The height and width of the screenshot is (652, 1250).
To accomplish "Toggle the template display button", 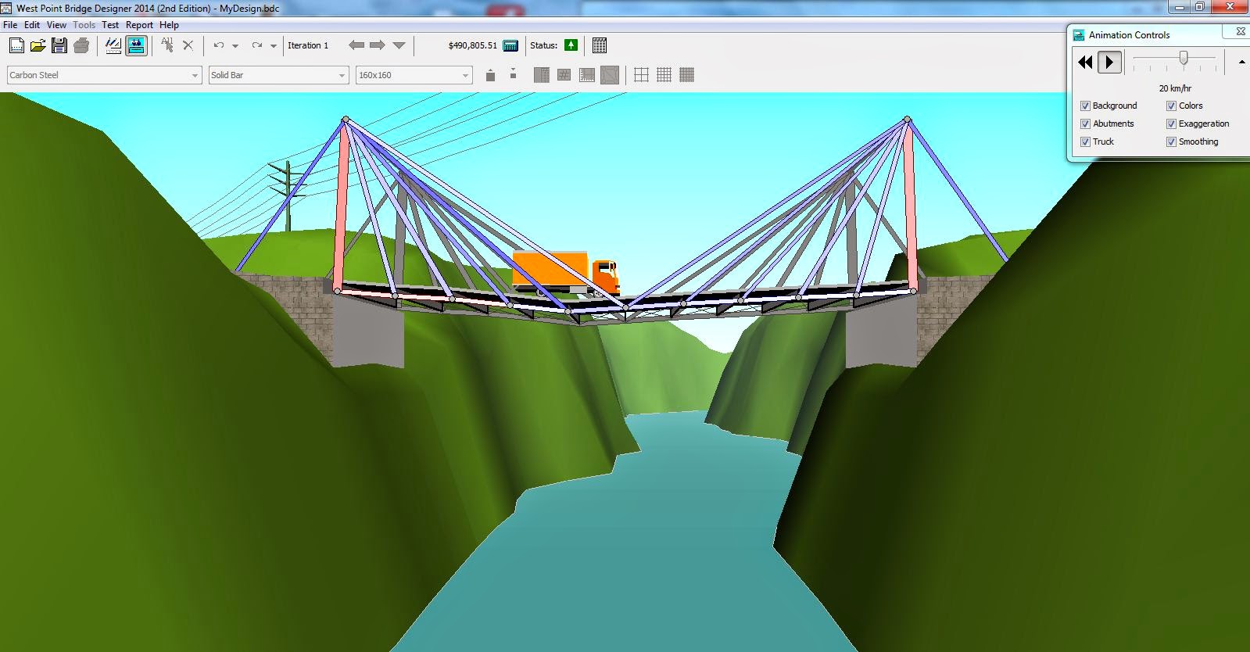I will pyautogui.click(x=610, y=75).
